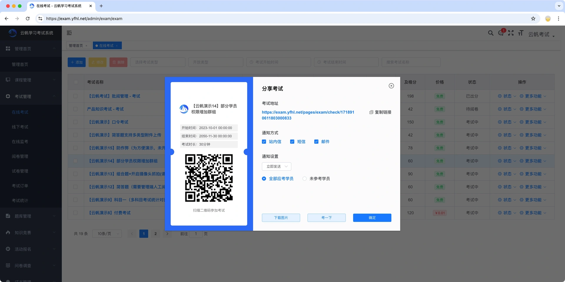Image resolution: width=565 pixels, height=282 pixels.
Task: Open 在线监考 in the sidebar
Action: coord(20,142)
